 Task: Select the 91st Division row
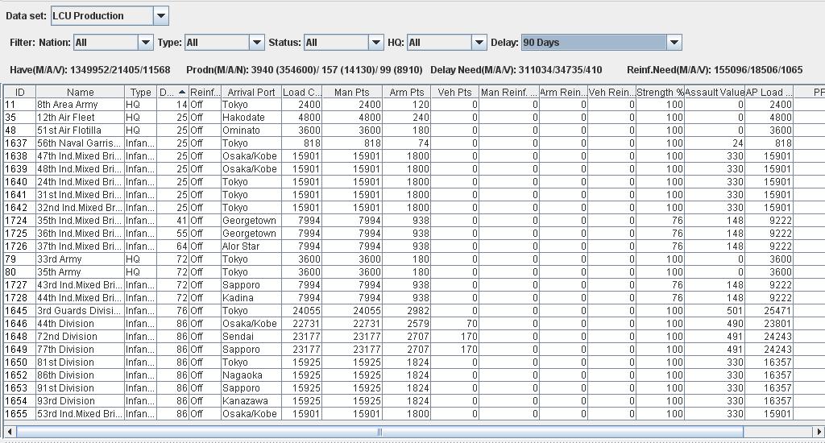point(414,388)
